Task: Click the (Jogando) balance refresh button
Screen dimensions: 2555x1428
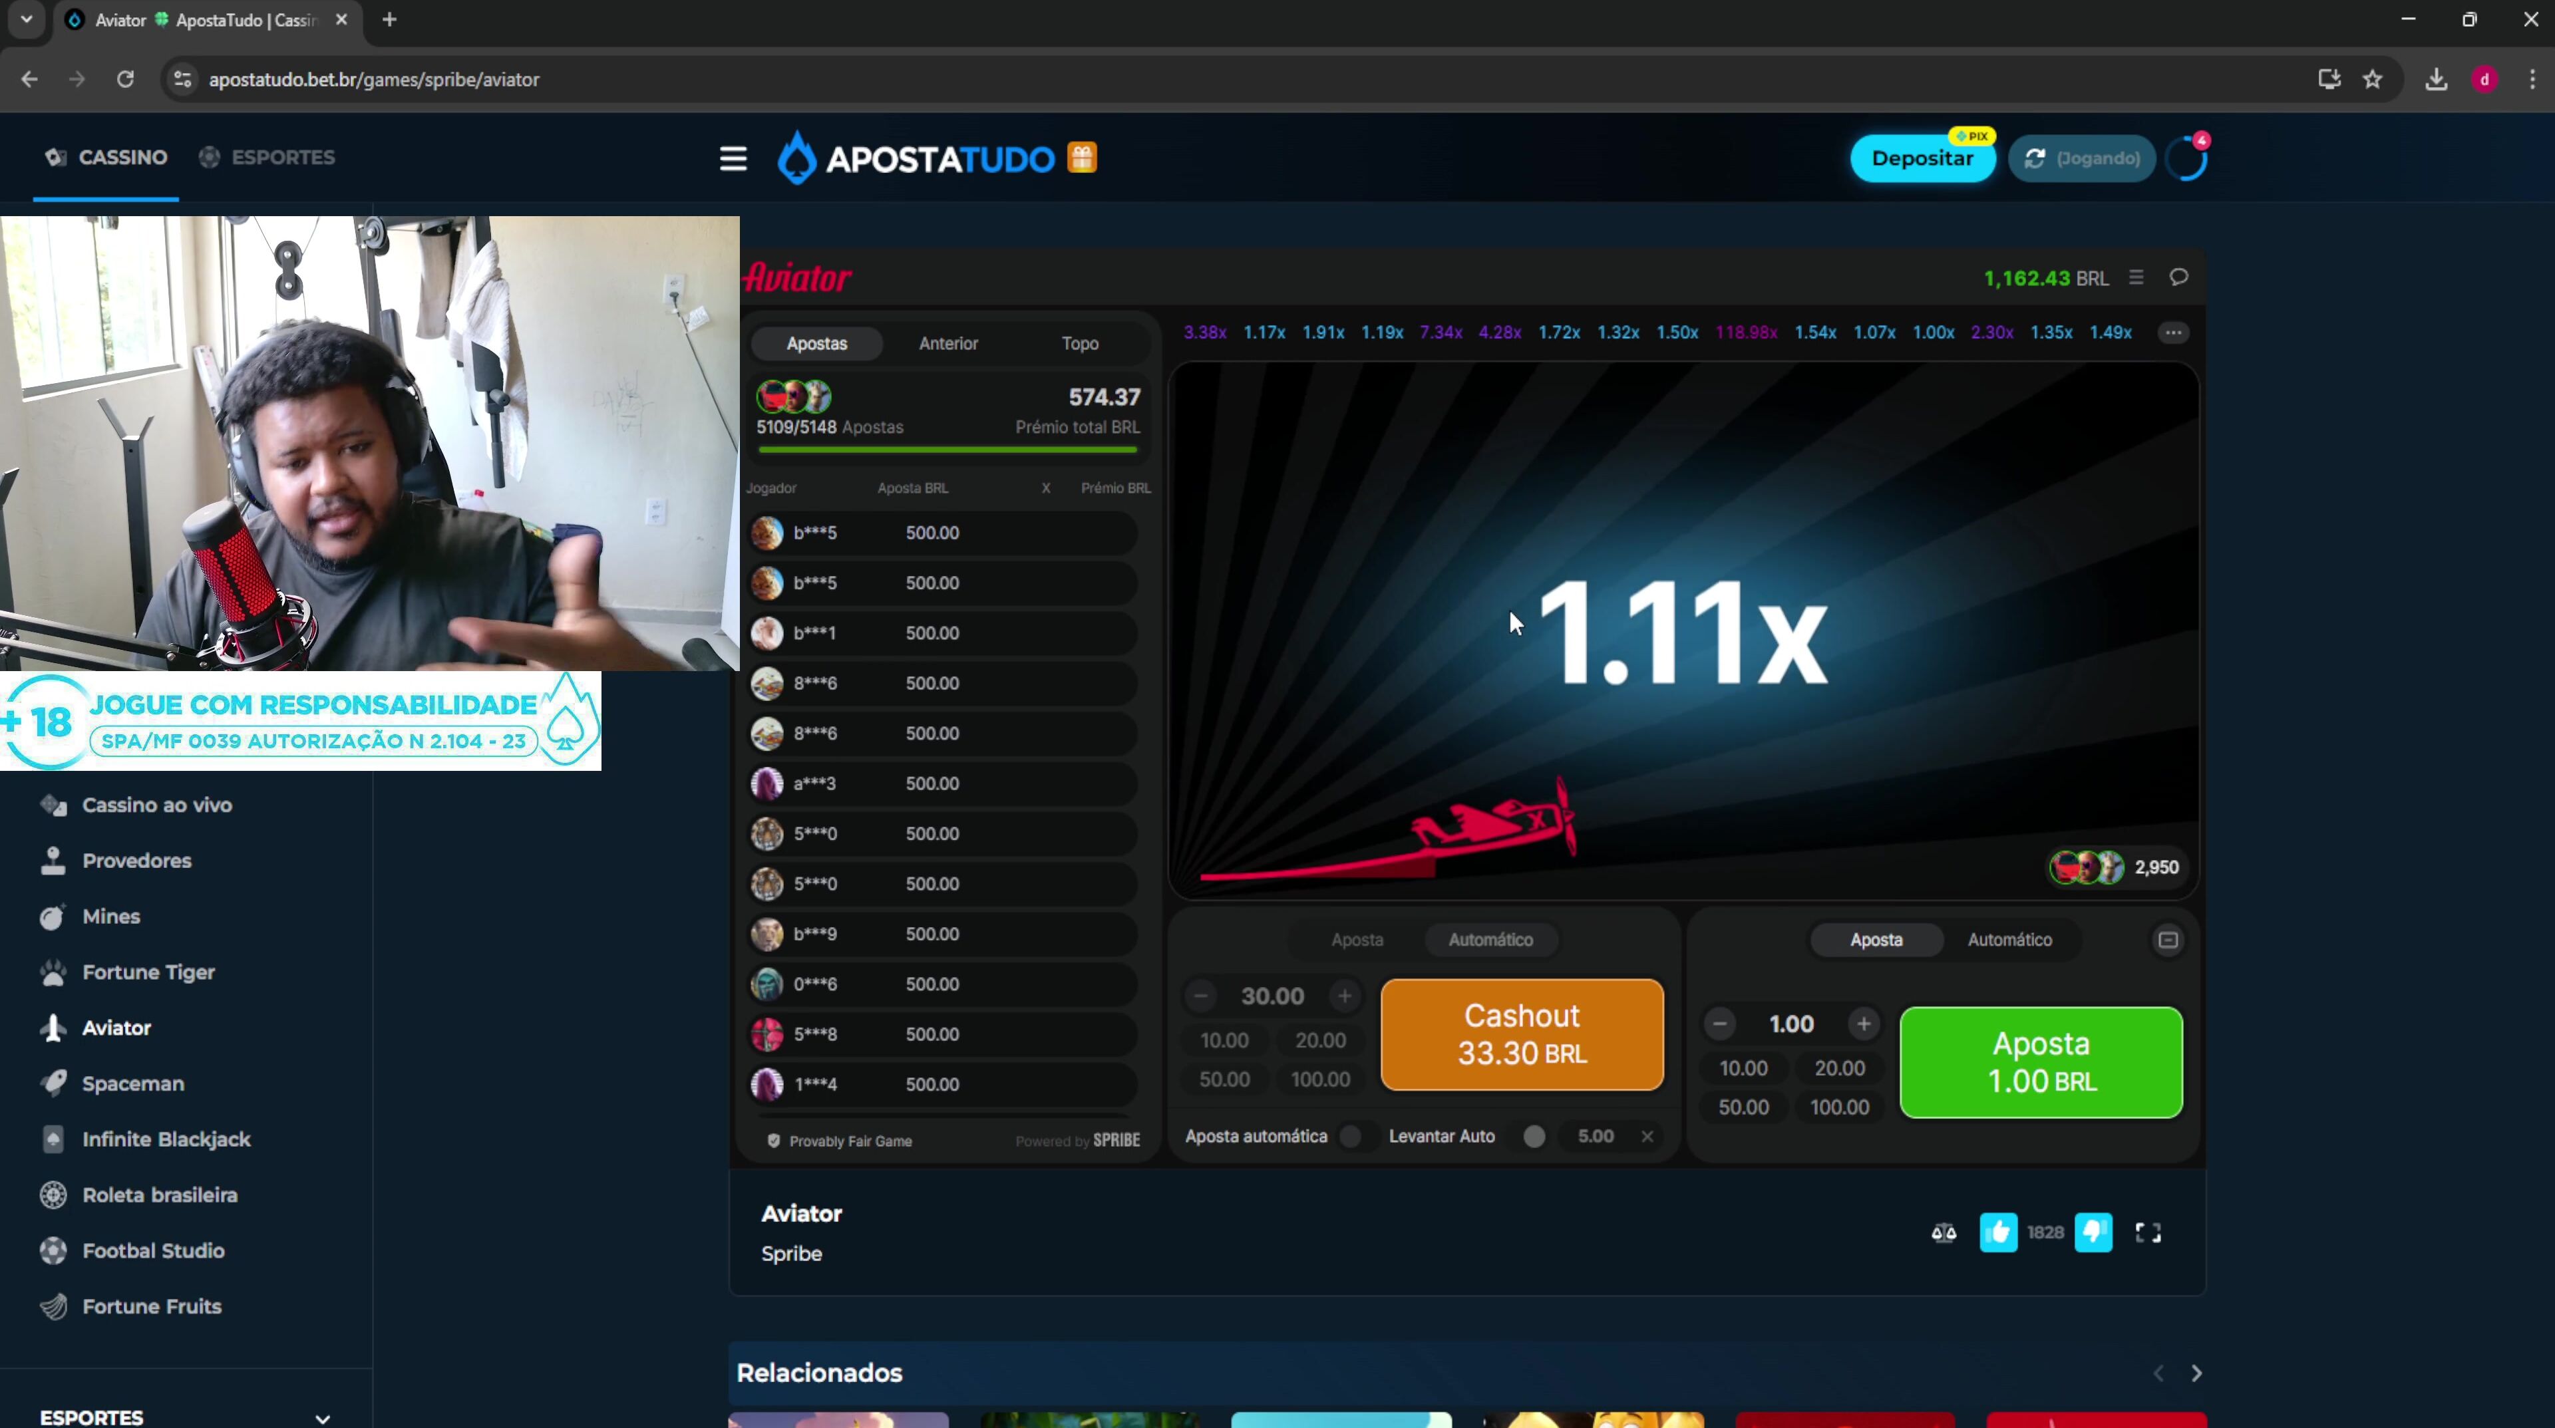Action: [2081, 159]
